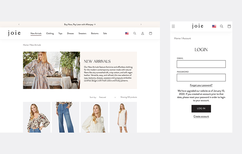Click the NEW ARRIVALS banner heading
The height and width of the screenshot is (154, 242).
tap(97, 61)
